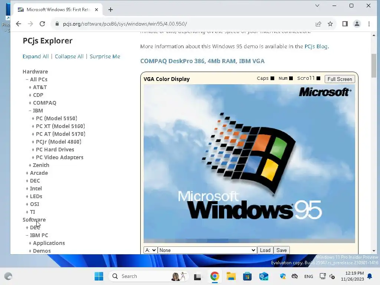This screenshot has height=285, width=380.
Task: Open Windows Security tray icon
Action: pos(283,276)
